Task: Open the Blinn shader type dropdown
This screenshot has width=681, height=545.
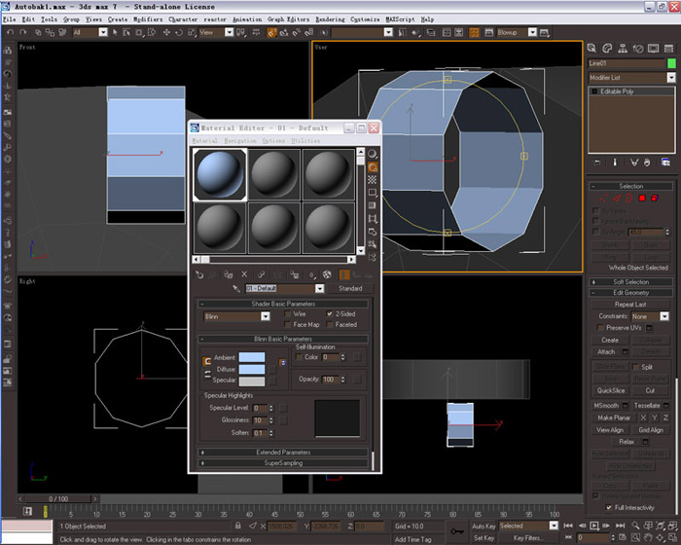Action: [x=266, y=316]
